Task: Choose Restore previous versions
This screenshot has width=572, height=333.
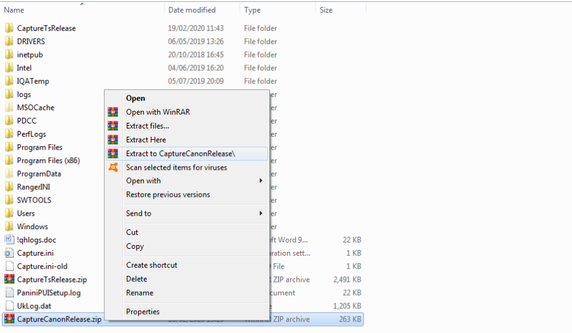Action: [x=187, y=194]
